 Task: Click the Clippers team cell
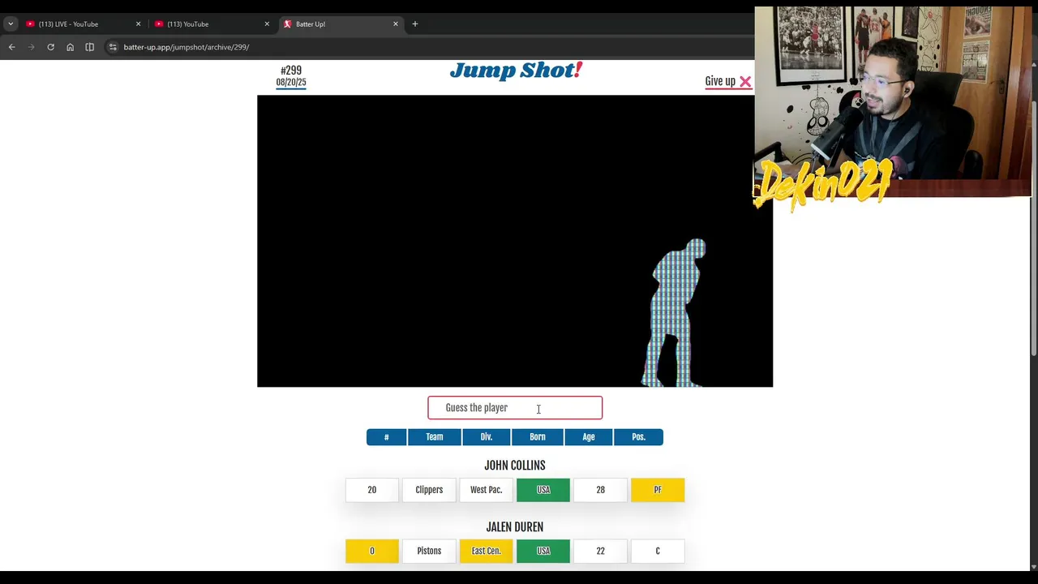point(429,490)
